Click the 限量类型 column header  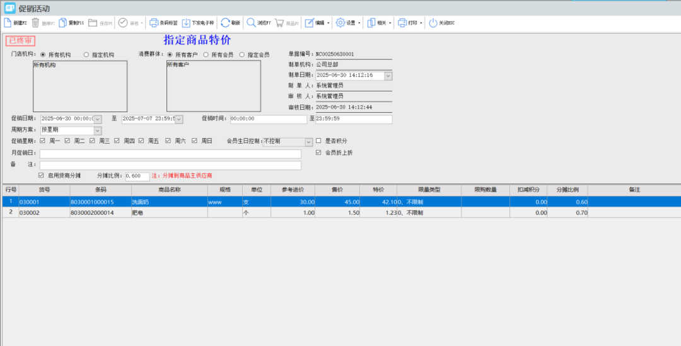click(x=429, y=190)
